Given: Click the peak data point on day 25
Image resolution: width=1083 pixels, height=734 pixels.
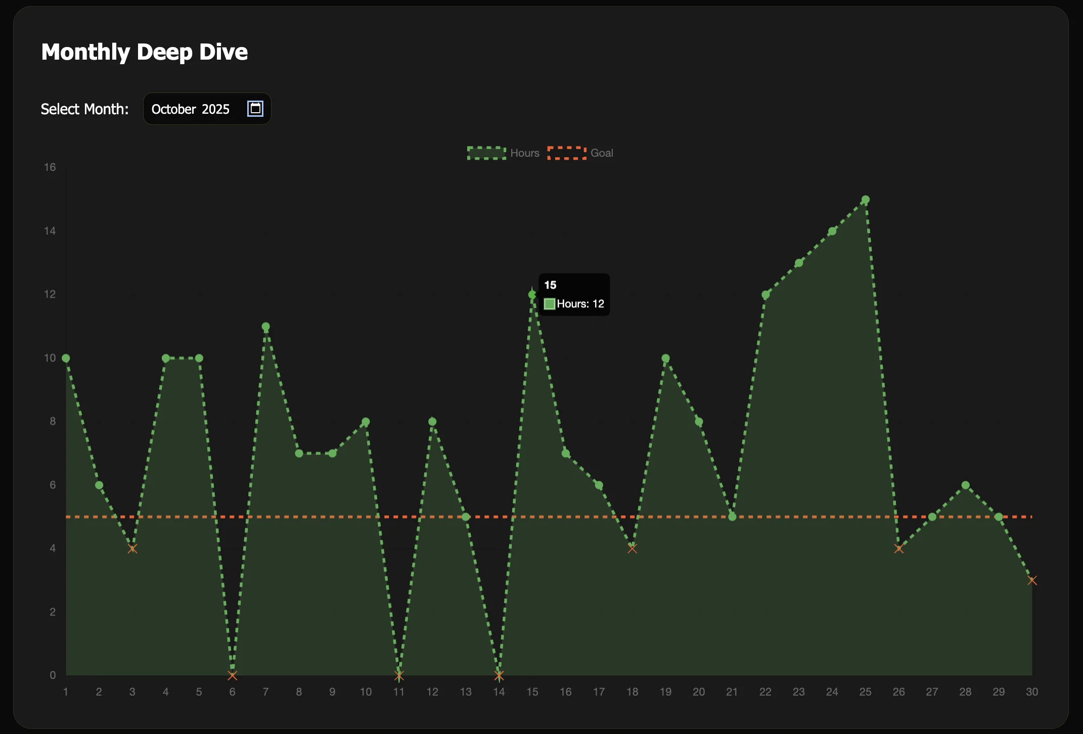Looking at the screenshot, I should (x=865, y=199).
